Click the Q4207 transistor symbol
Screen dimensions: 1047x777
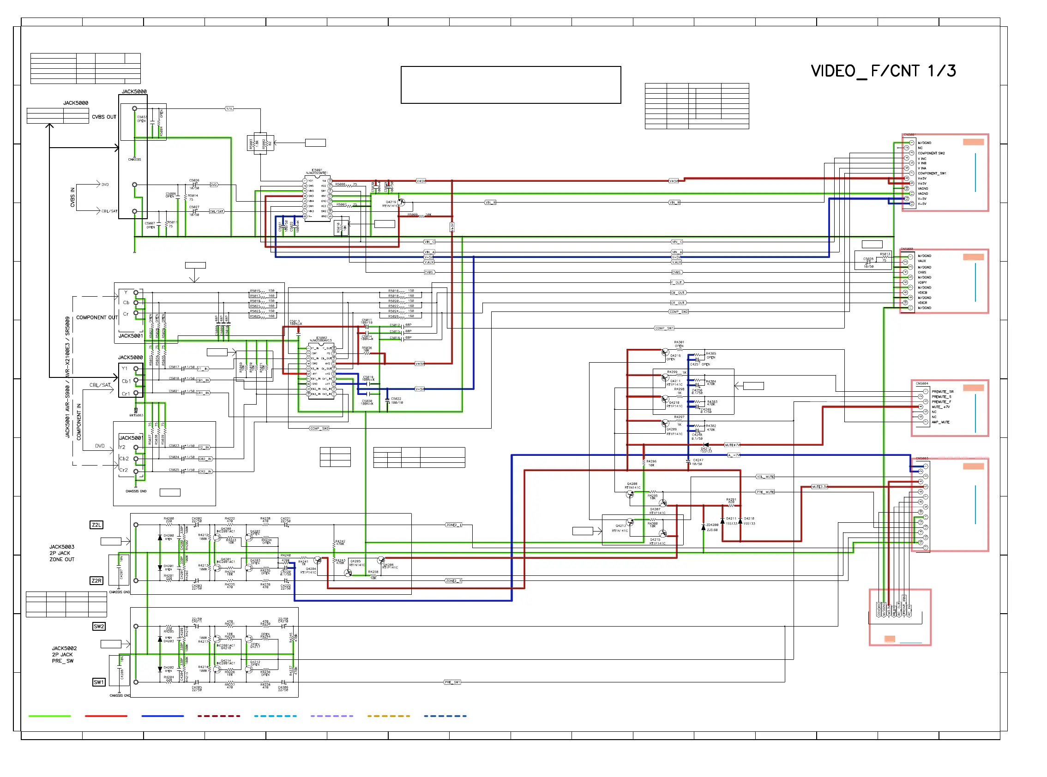pos(662,503)
